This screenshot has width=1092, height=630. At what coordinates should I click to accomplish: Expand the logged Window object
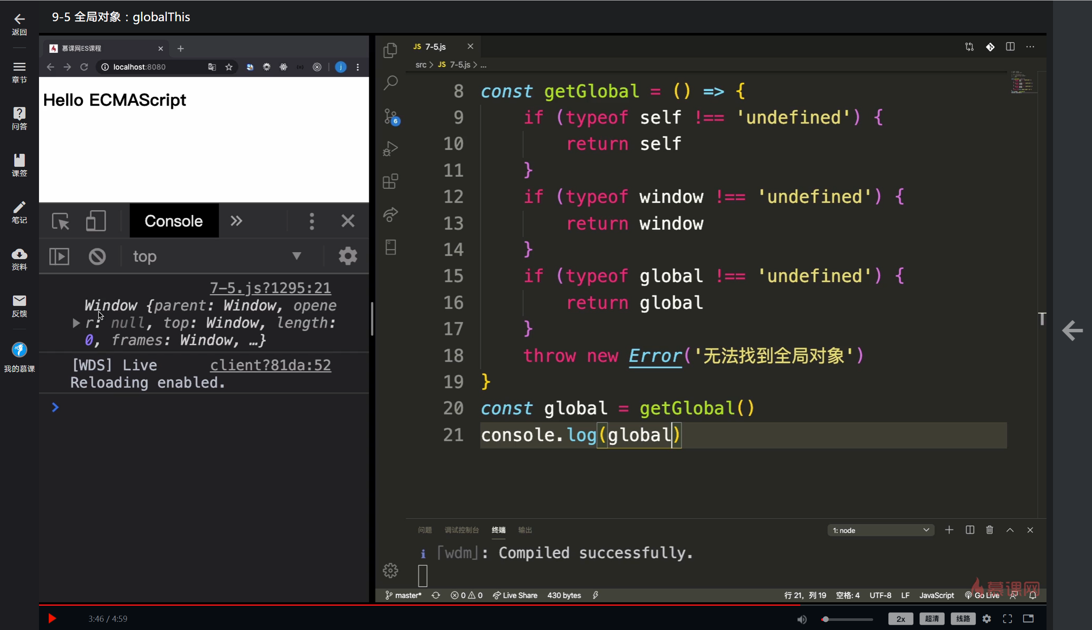click(x=76, y=323)
